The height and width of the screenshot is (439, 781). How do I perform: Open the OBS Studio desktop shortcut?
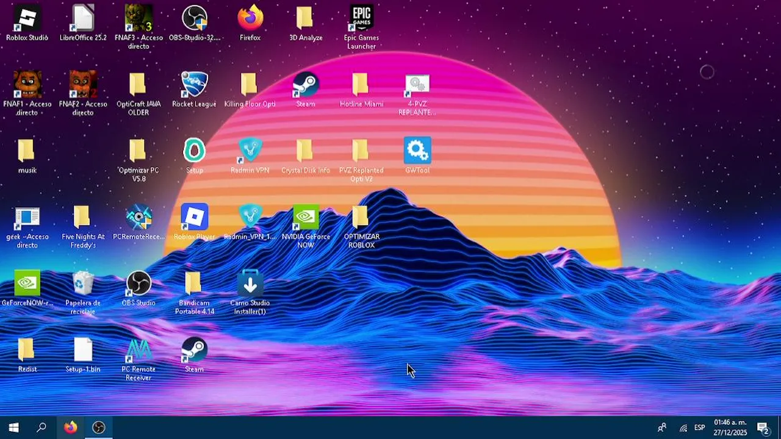[x=139, y=285]
